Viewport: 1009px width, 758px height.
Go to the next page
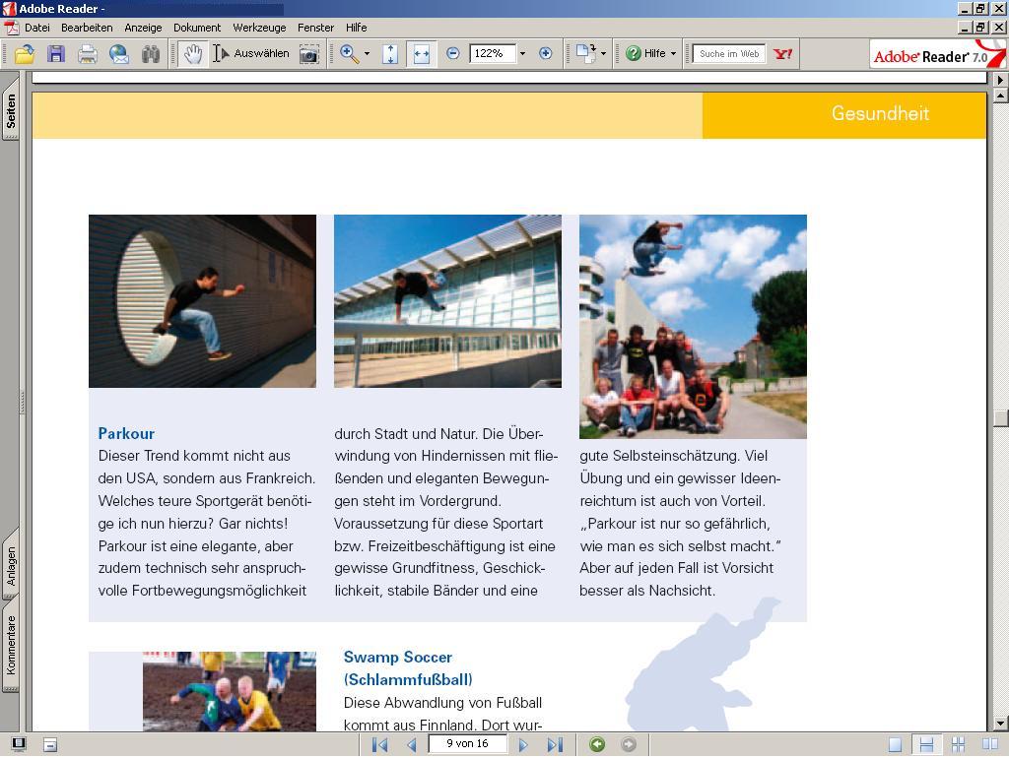[523, 744]
